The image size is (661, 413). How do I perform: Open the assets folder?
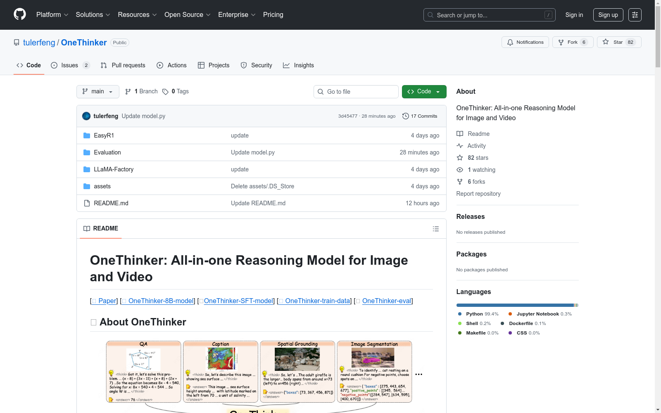pyautogui.click(x=102, y=186)
